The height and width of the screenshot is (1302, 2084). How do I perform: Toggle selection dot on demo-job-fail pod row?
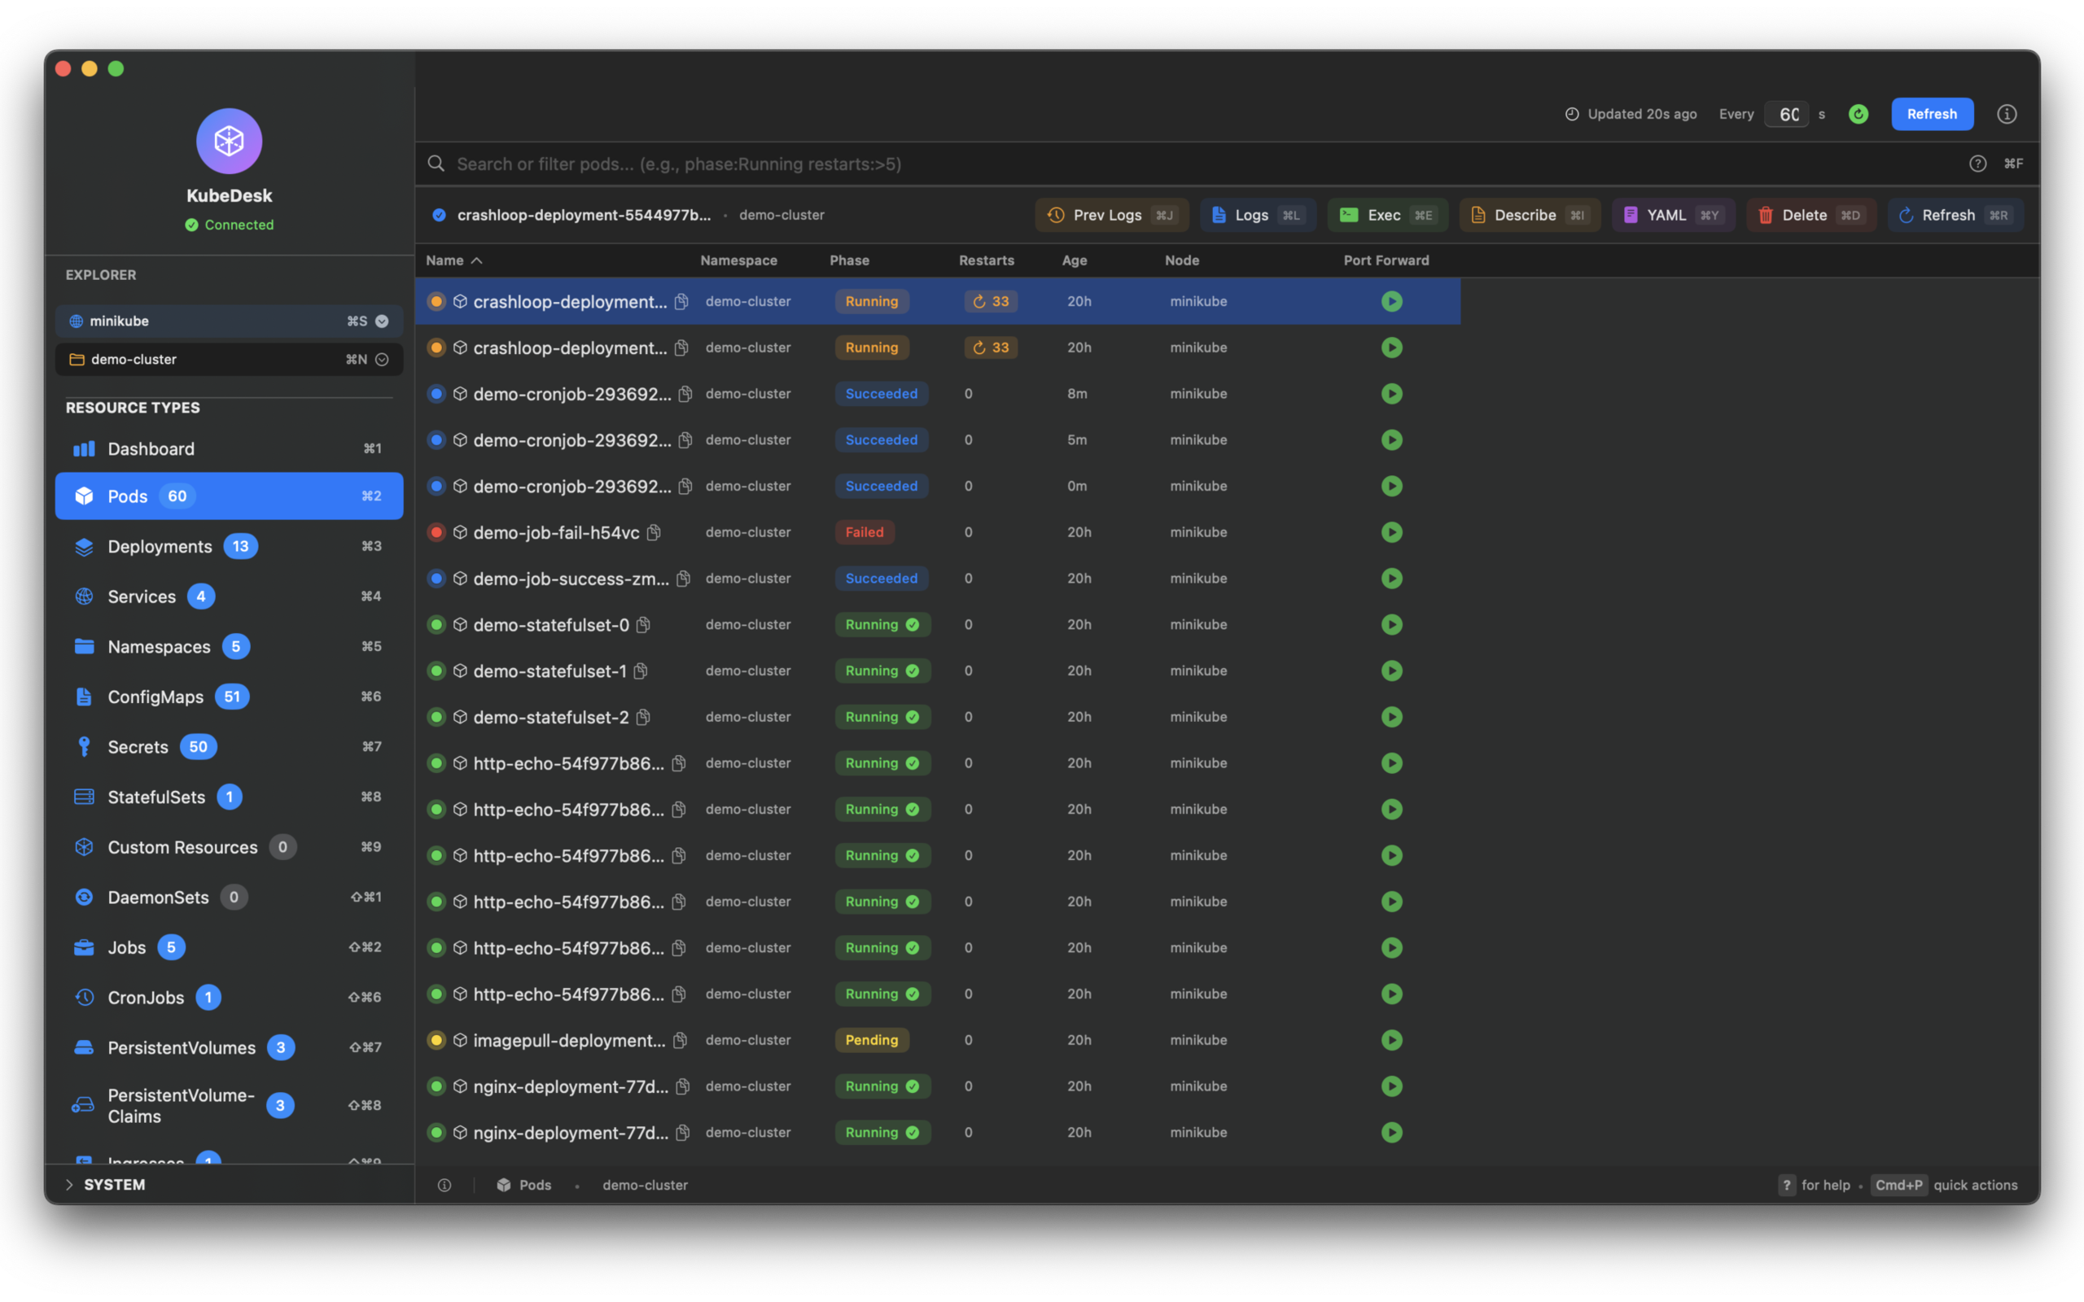click(436, 532)
